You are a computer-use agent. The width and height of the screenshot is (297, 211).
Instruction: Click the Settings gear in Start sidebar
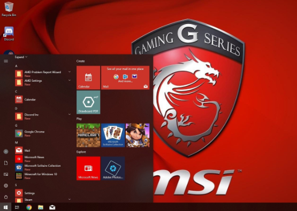tap(6, 186)
